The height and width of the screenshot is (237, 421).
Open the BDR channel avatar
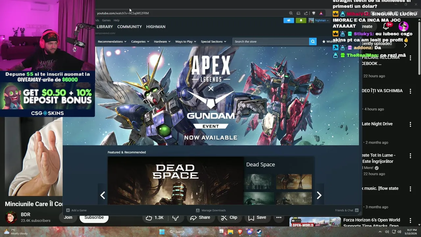pyautogui.click(x=11, y=217)
